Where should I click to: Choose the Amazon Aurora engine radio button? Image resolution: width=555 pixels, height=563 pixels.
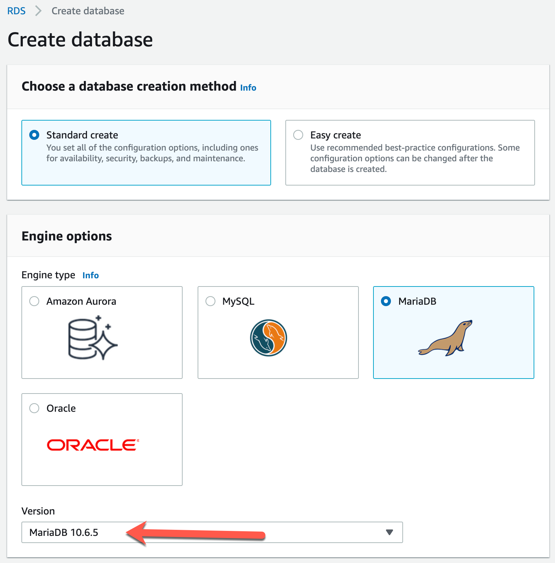[x=34, y=301]
